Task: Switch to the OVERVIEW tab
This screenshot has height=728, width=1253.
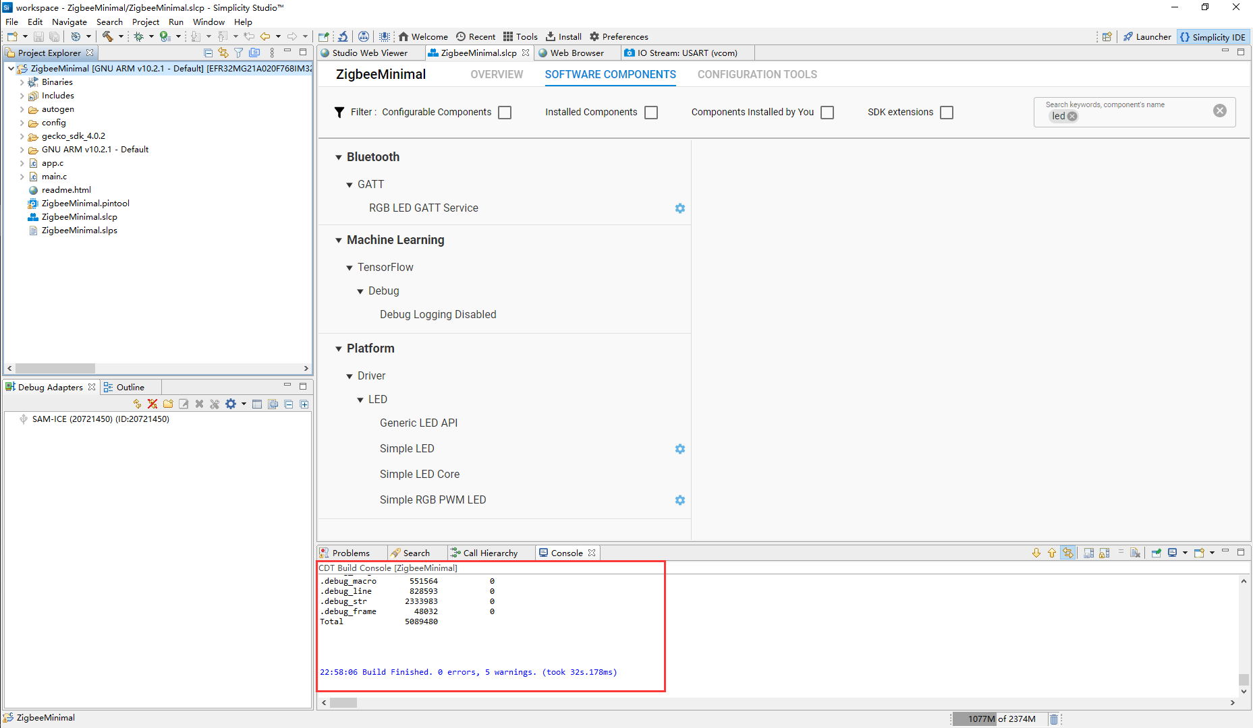Action: 497,74
